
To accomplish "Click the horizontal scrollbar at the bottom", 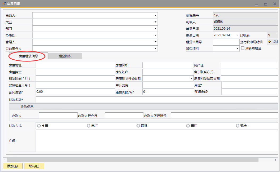I will coord(133,160).
